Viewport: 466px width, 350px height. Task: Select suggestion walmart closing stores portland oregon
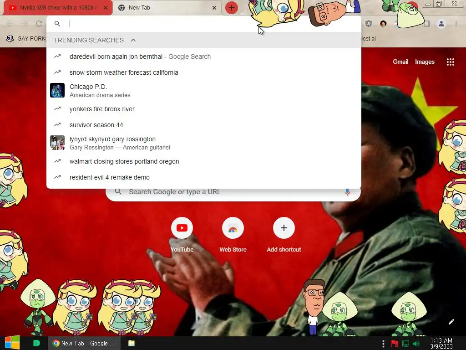tap(204, 161)
